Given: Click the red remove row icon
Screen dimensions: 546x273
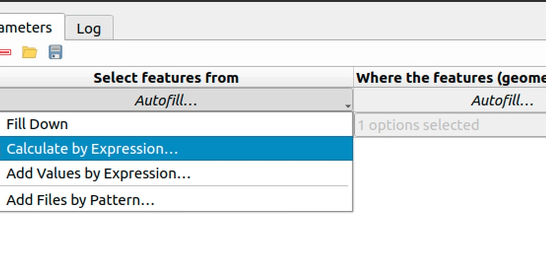Looking at the screenshot, I should 5,52.
